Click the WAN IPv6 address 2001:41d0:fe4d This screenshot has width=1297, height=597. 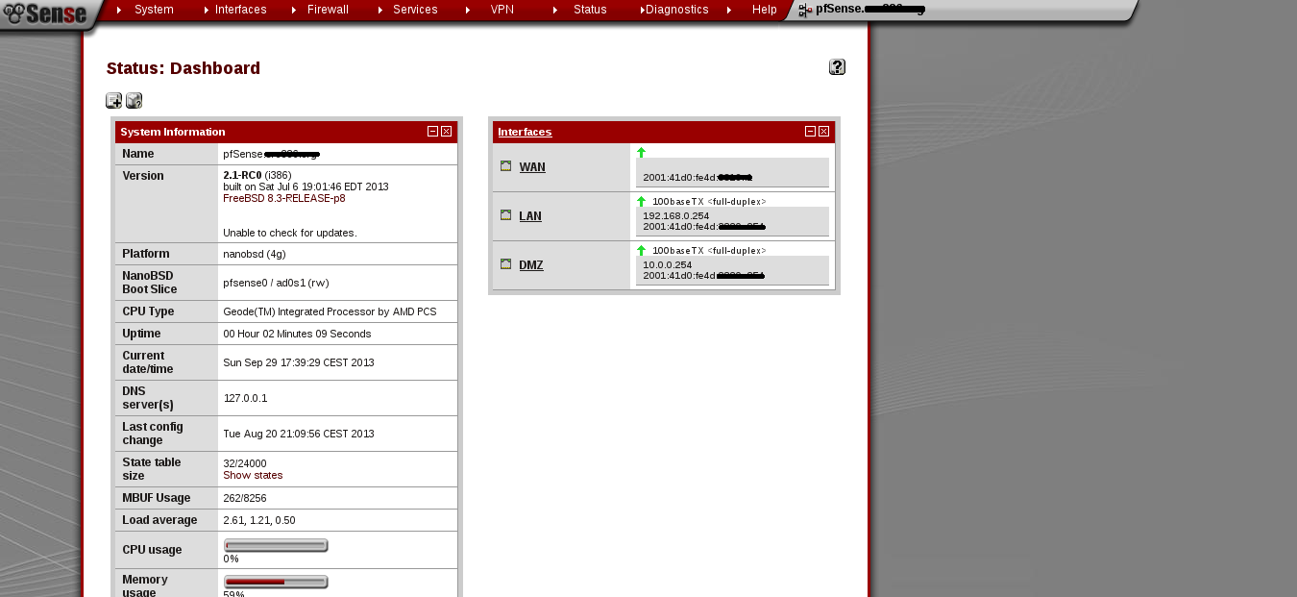coord(697,177)
